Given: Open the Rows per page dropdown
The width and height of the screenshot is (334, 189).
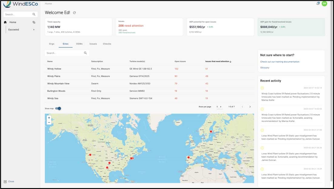Looking at the screenshot, I should [x=219, y=107].
